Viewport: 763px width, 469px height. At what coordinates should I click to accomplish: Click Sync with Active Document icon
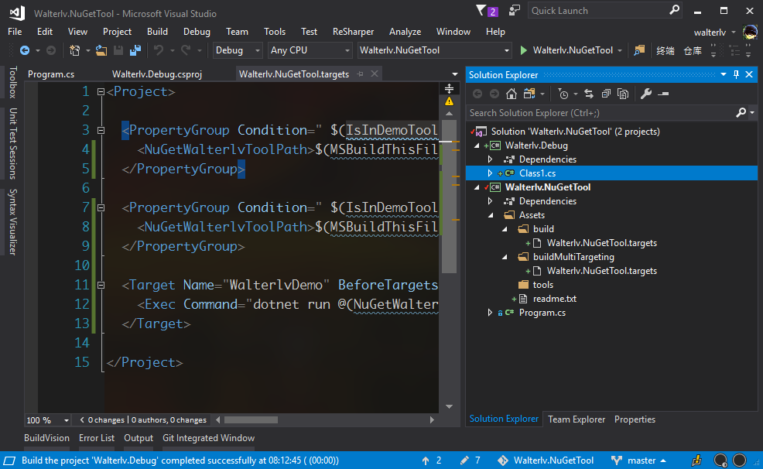coord(589,94)
